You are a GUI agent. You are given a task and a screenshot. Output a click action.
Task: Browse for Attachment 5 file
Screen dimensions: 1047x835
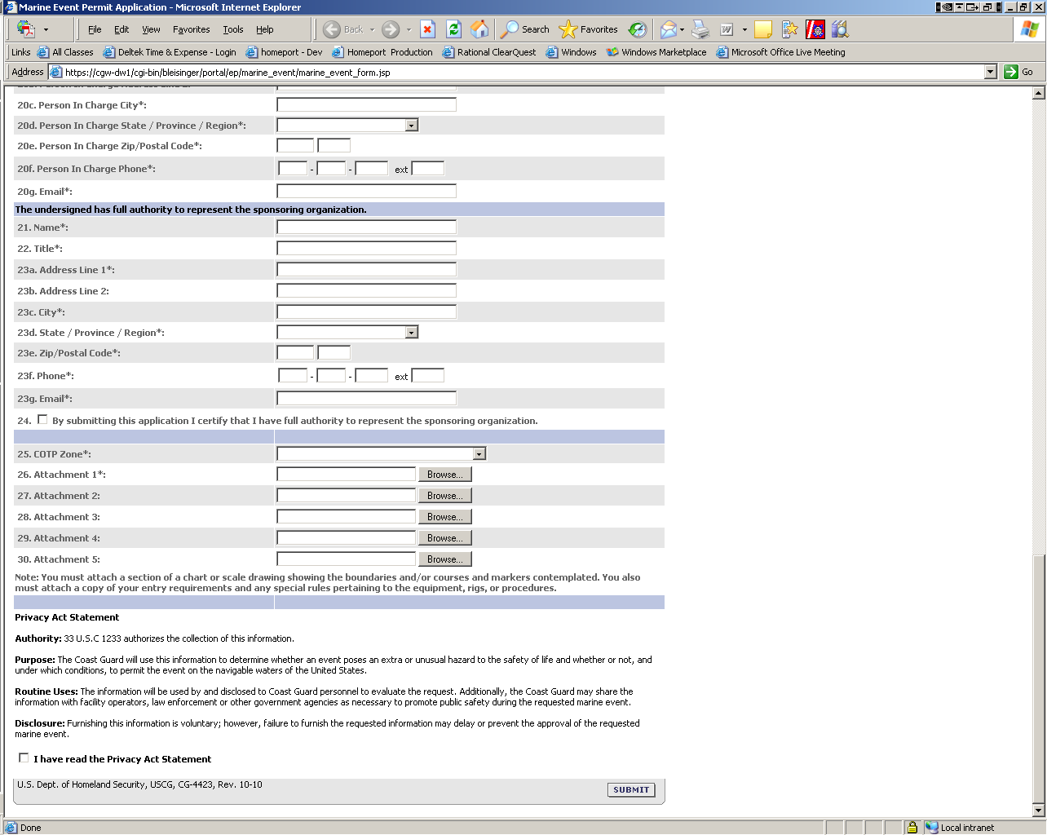point(444,559)
